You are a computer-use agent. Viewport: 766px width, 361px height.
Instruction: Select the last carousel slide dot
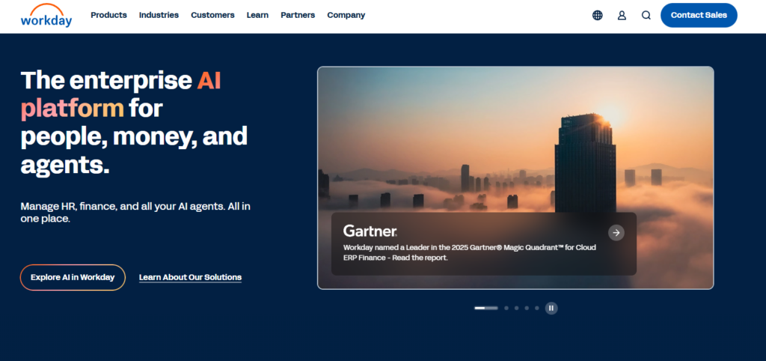[x=537, y=308]
